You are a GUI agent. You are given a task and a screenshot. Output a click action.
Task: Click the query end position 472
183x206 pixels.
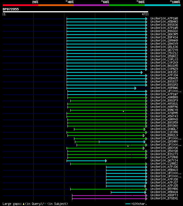click(x=145, y=14)
